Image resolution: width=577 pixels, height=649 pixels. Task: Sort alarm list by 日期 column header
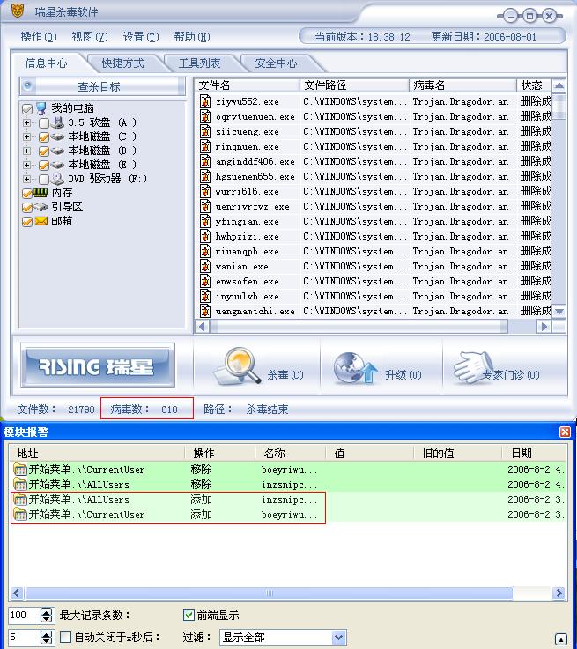534,454
